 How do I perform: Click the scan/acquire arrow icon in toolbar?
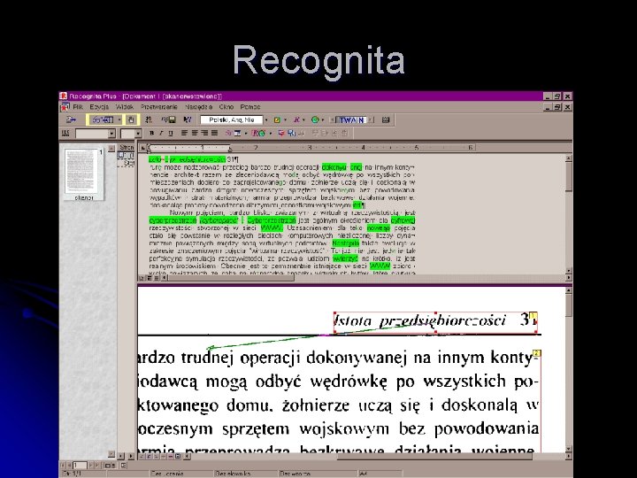tap(71, 119)
